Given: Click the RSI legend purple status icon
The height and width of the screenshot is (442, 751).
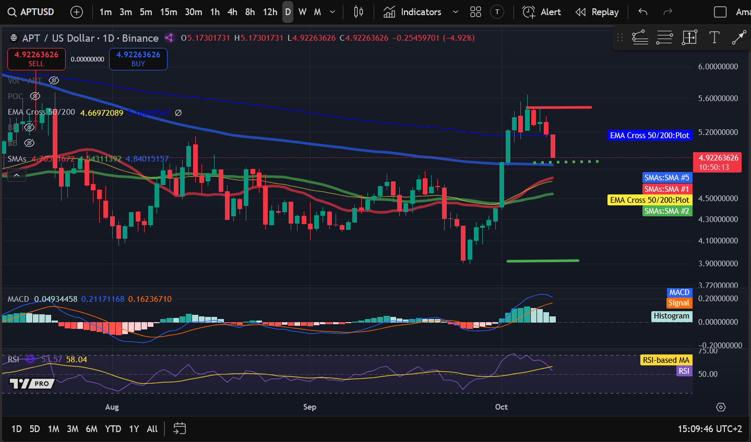Looking at the screenshot, I should [30, 359].
